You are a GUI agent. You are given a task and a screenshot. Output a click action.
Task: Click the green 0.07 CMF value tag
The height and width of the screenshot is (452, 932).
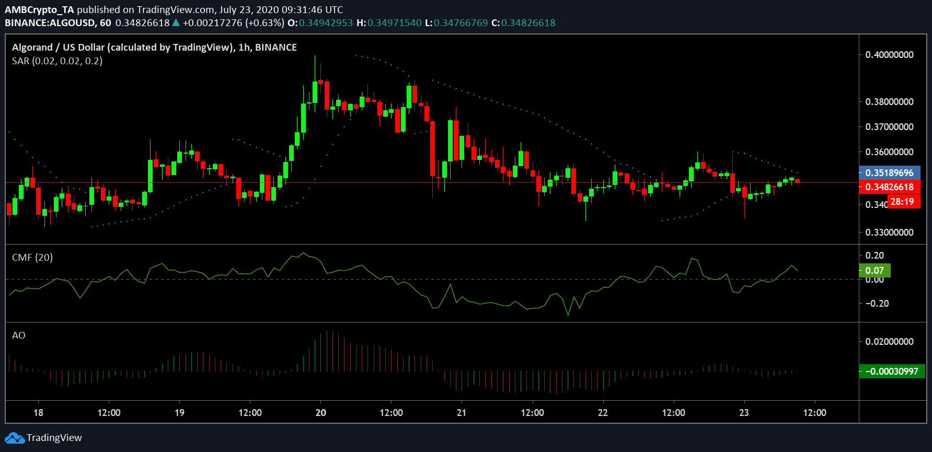point(875,271)
